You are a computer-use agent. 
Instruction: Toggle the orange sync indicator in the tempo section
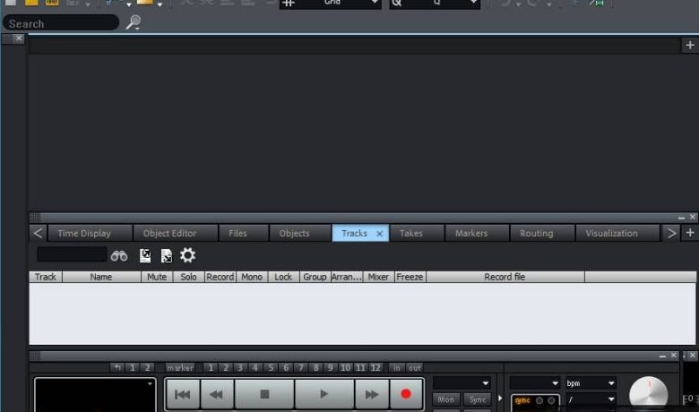click(522, 401)
